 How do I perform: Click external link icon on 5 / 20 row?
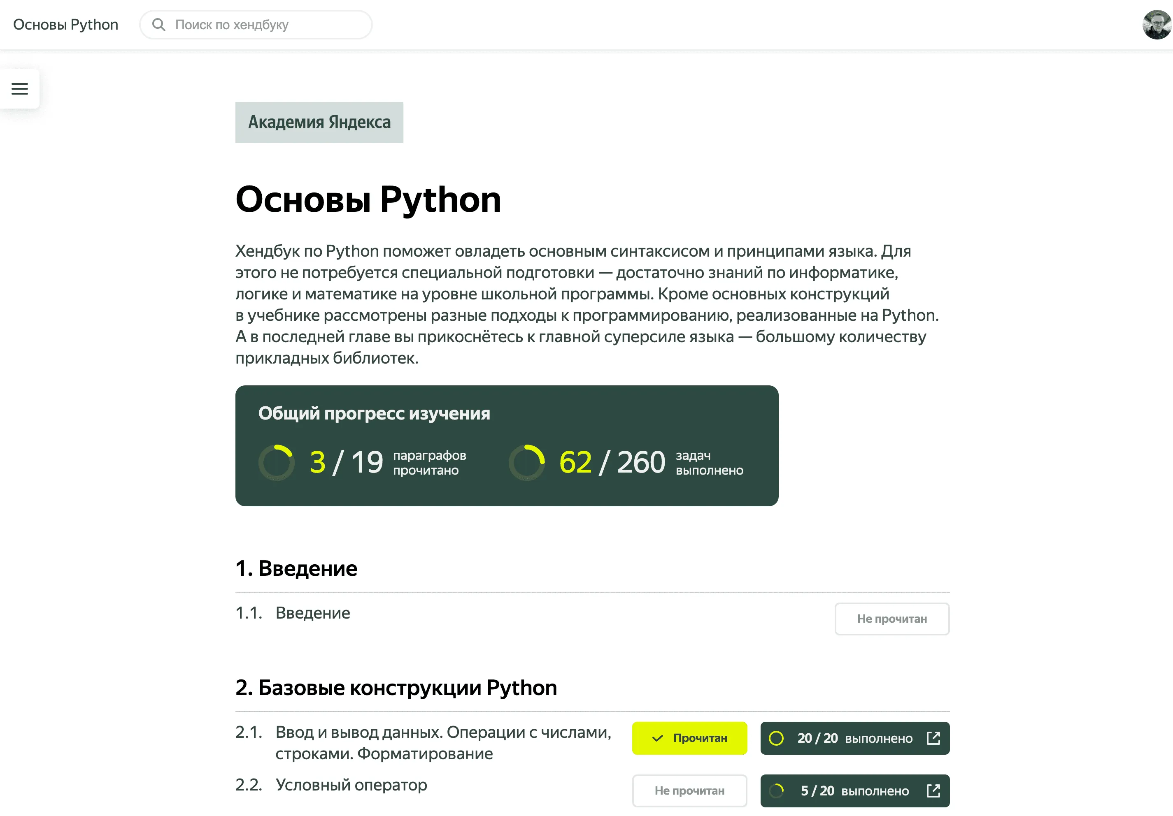[x=933, y=790]
